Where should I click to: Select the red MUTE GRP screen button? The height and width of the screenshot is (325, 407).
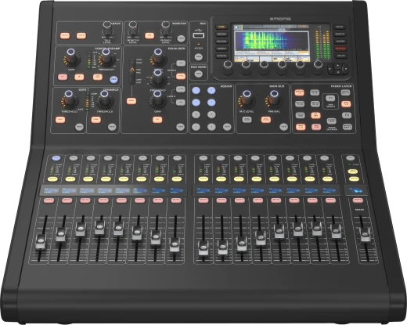pos(340,49)
